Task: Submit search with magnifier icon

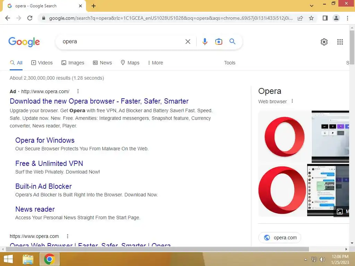Action: pos(232,42)
